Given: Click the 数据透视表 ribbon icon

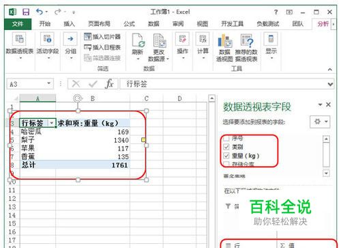Looking at the screenshot, I should (x=19, y=39).
